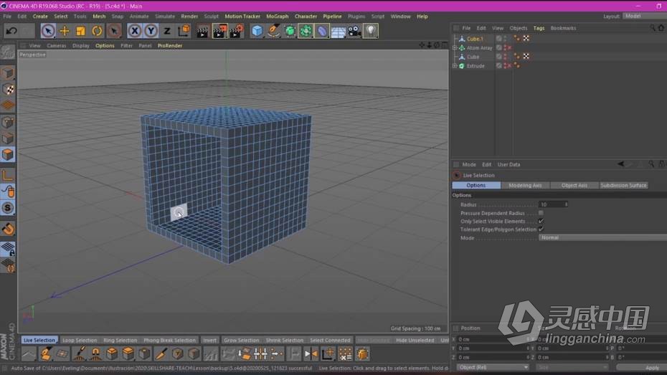Viewport: 667px width, 375px height.
Task: Click the Render View clapperboard icon
Action: [203, 31]
